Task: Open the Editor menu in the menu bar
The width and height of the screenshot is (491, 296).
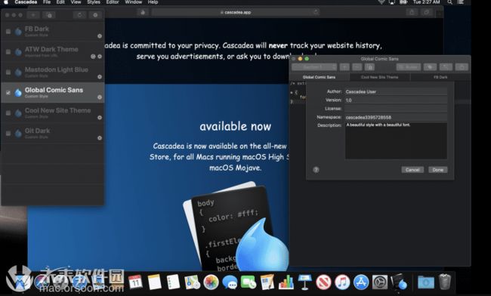Action: (x=113, y=2)
